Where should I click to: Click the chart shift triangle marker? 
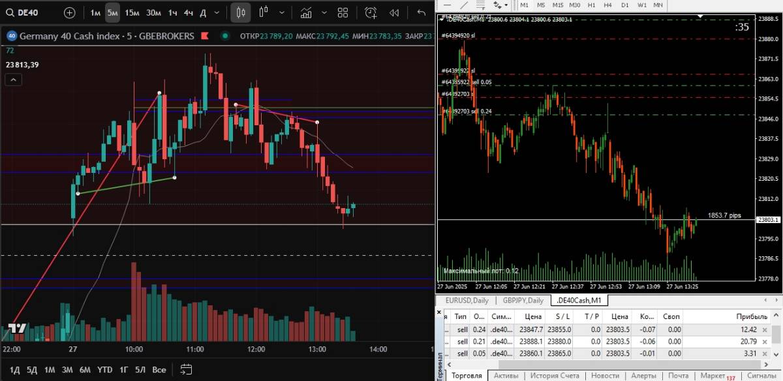[701, 15]
